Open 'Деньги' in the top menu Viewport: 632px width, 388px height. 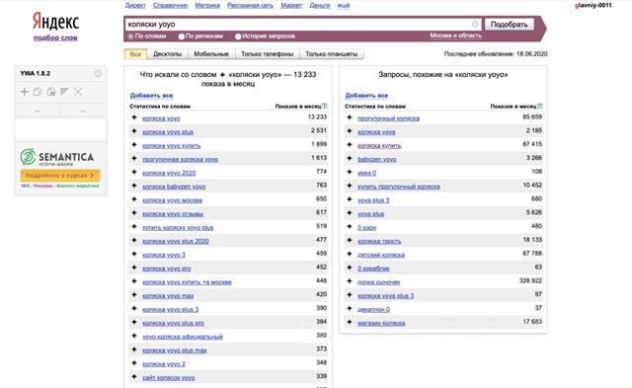tap(320, 5)
